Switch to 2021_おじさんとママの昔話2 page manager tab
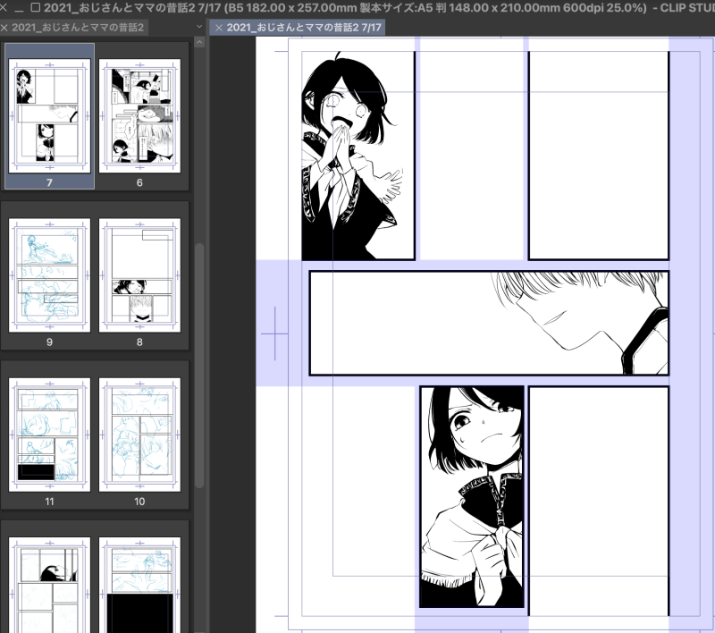This screenshot has height=633, width=715. [78, 28]
